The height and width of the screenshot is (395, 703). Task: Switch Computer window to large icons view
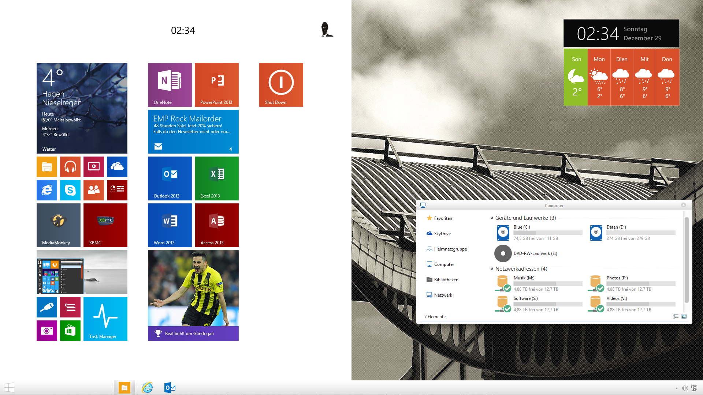(x=684, y=316)
